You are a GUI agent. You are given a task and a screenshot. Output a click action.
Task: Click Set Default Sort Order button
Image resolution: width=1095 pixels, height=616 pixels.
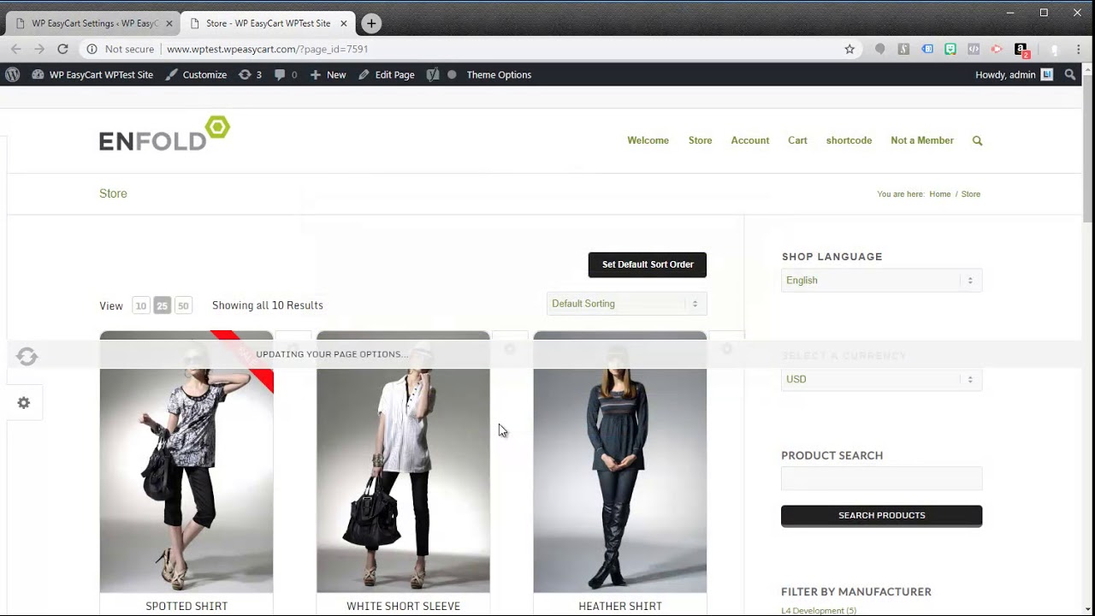coord(648,264)
